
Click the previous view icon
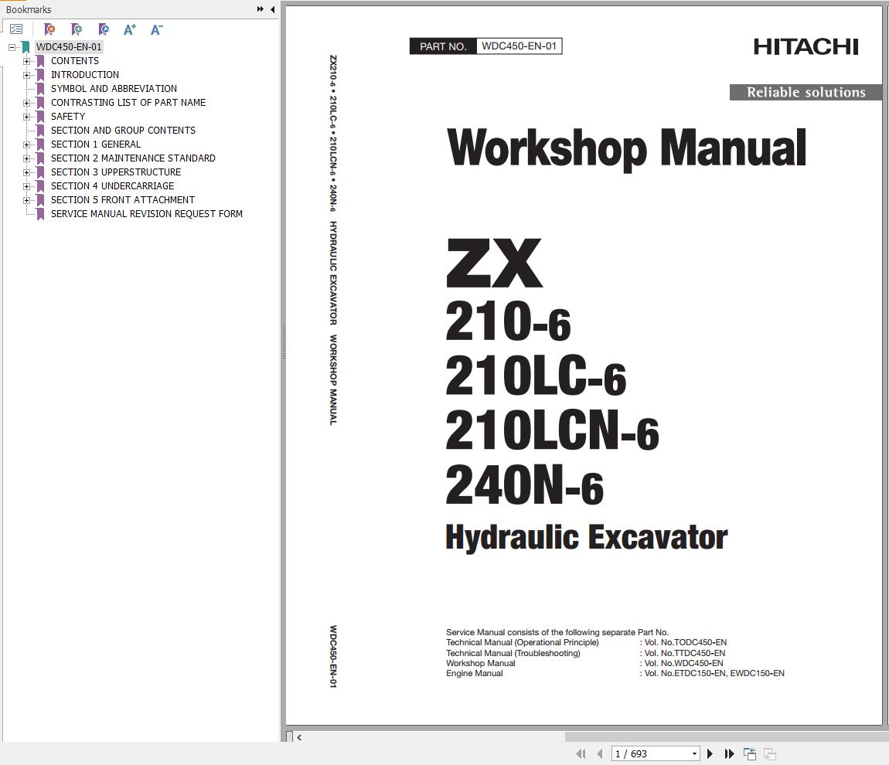(x=750, y=753)
